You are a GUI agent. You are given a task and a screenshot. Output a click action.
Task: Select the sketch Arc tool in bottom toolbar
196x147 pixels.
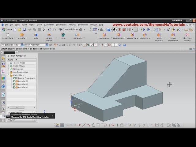pos(89,125)
